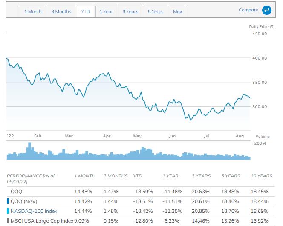Click QQQ 1 month value 14.45%
This screenshot has width=283, height=226.
pyautogui.click(x=83, y=192)
